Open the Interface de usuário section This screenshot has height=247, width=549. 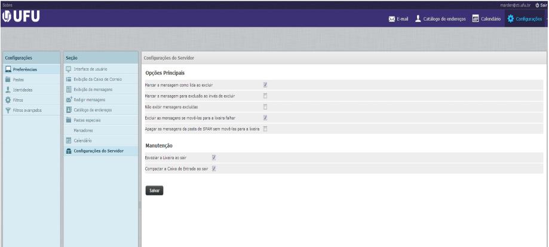tap(90, 69)
